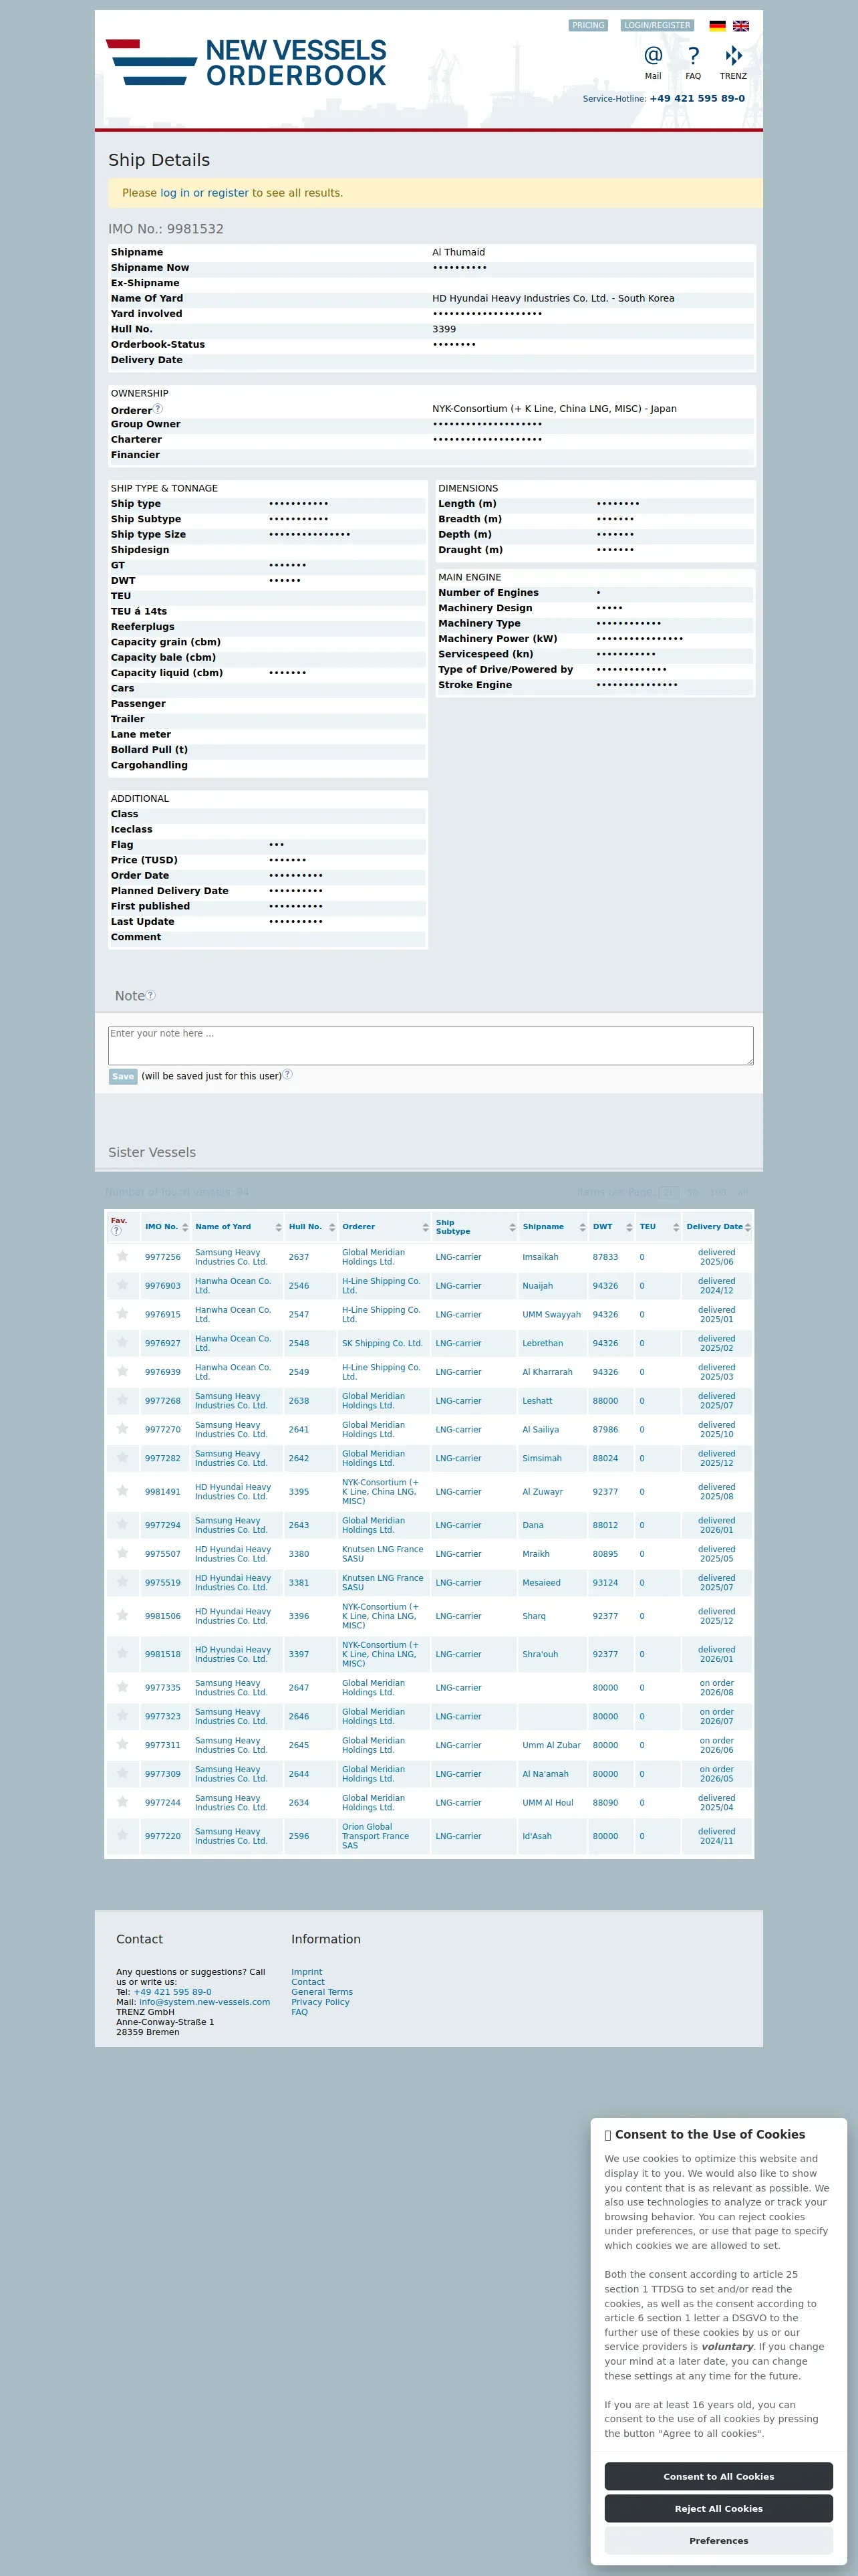Sort table by Name of Yard

[238, 1226]
